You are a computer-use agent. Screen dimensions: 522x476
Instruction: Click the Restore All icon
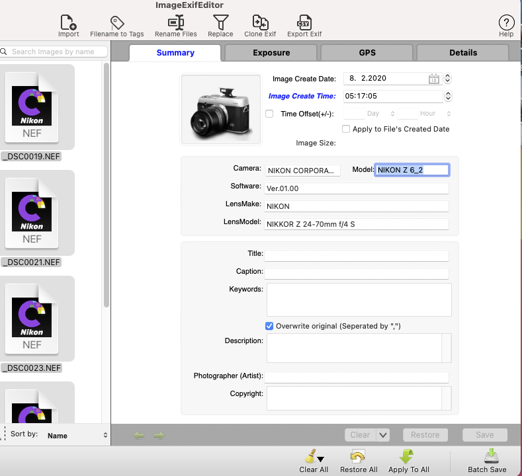[358, 456]
